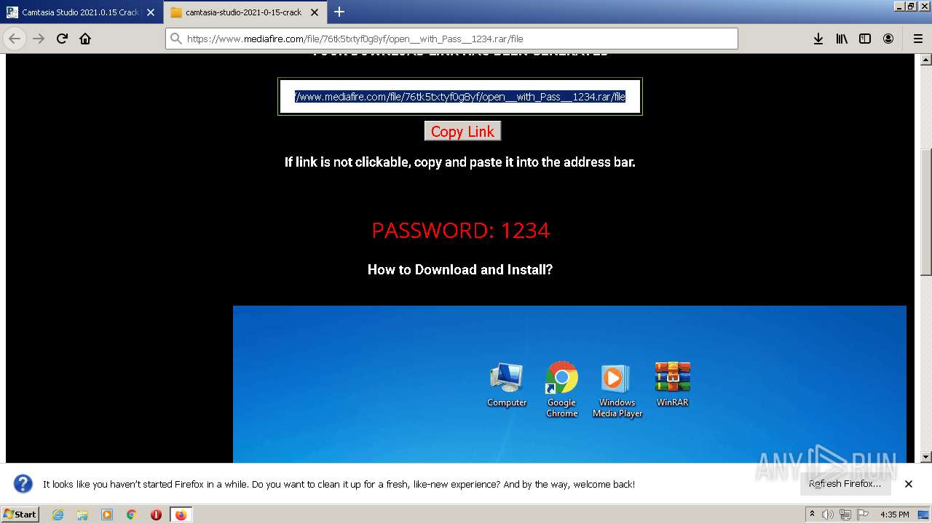
Task: Open Windows Explorer from the taskbar
Action: (x=82, y=515)
